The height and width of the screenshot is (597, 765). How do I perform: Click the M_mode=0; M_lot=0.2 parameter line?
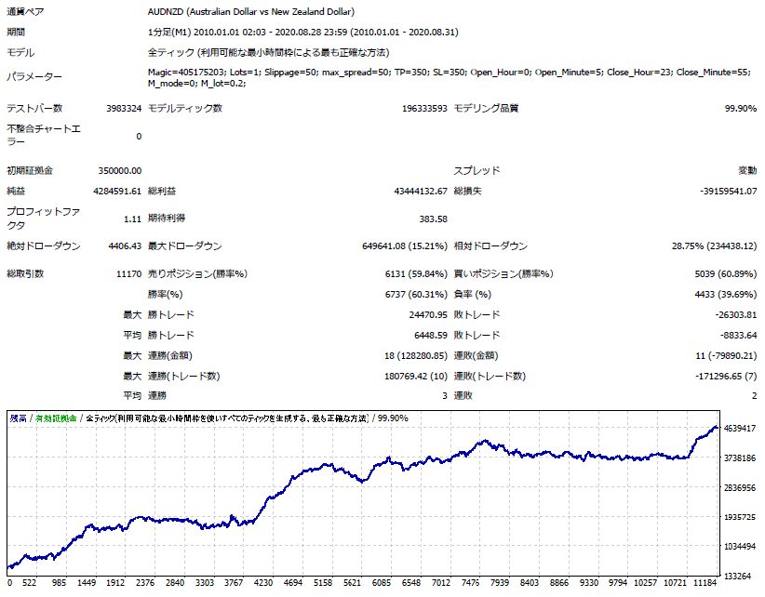coord(196,84)
